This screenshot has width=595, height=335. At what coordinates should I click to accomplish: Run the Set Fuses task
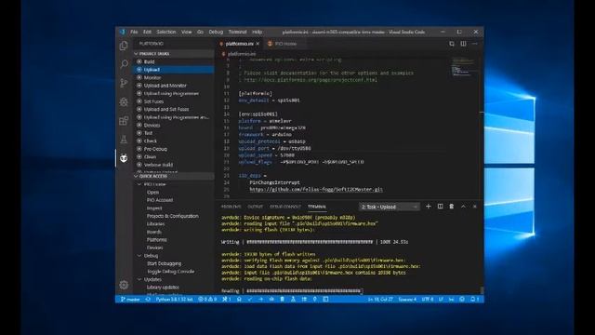[174, 101]
